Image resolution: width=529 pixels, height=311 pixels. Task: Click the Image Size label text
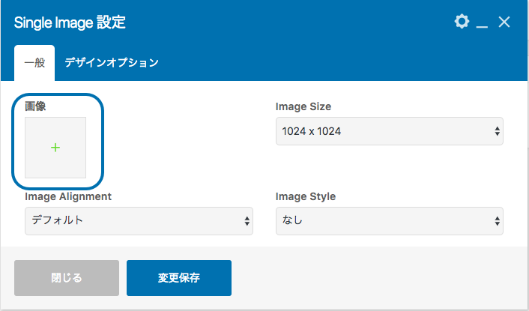pos(303,106)
